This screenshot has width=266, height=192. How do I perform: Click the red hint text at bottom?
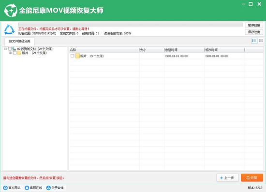pyautogui.click(x=34, y=178)
